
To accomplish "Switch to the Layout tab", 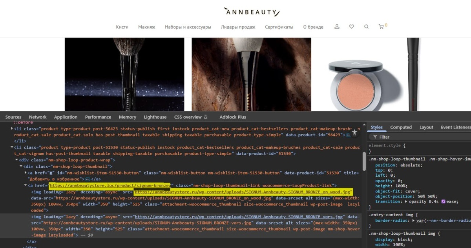I will [x=426, y=127].
